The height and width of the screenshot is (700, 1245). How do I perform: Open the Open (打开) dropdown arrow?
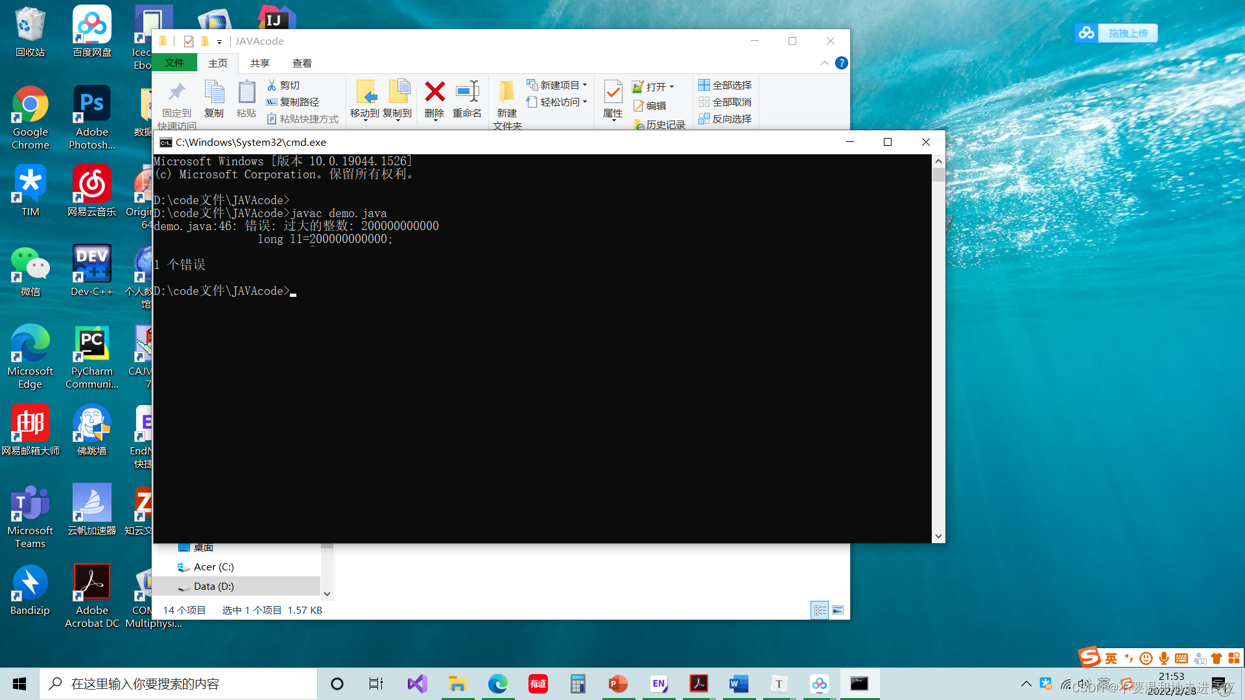pyautogui.click(x=672, y=87)
